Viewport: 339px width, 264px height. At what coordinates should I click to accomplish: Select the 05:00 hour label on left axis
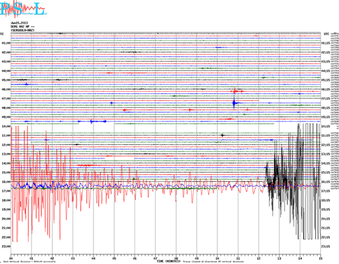click(x=6, y=80)
